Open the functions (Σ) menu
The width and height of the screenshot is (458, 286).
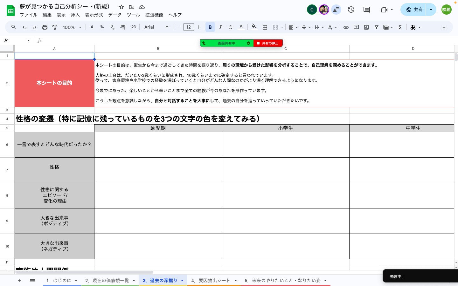tap(400, 27)
